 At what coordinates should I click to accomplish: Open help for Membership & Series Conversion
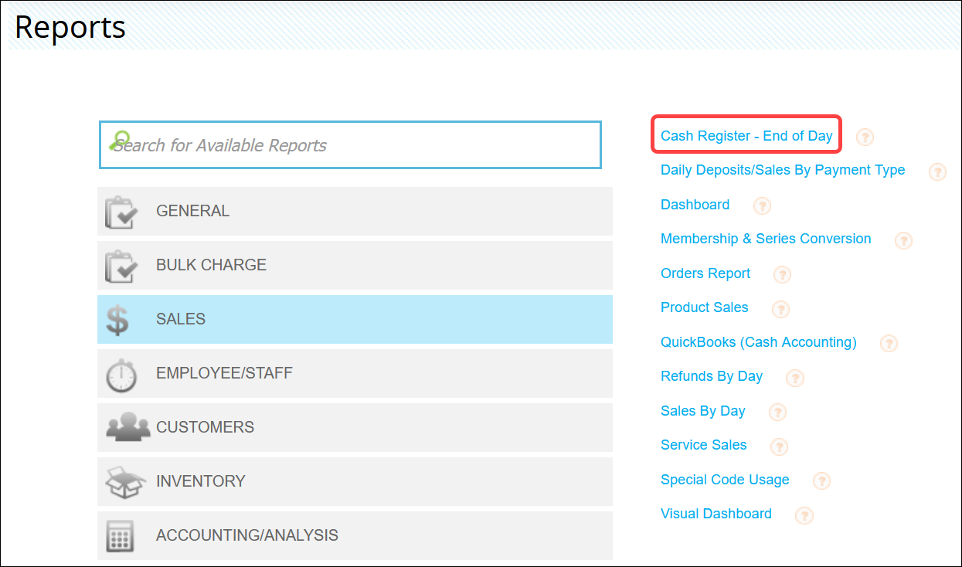(903, 240)
